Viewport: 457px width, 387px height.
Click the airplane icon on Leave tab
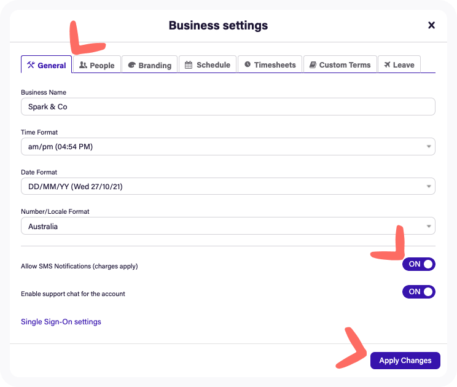(x=387, y=64)
